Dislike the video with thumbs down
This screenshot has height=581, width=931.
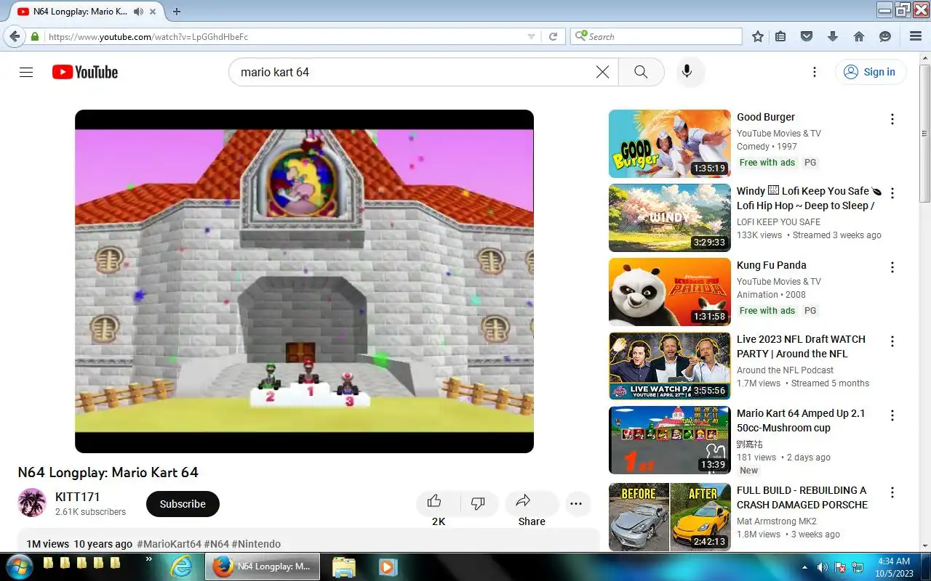[478, 503]
